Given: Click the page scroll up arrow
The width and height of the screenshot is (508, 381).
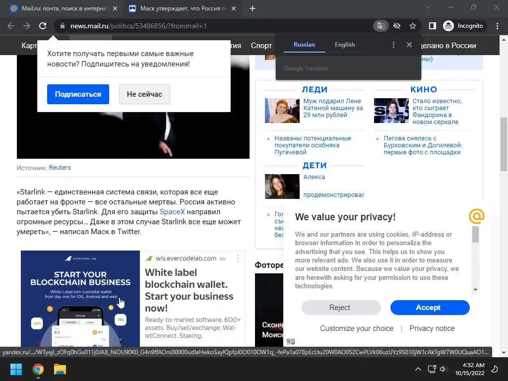Looking at the screenshot, I should (504, 40).
